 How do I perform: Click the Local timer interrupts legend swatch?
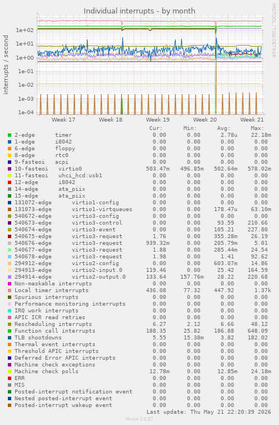coord(10,290)
